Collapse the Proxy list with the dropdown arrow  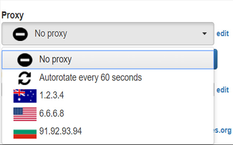click(205, 34)
